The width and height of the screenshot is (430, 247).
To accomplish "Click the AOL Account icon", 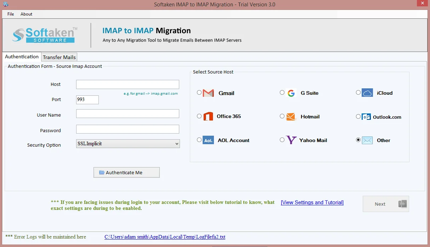I will pos(209,140).
